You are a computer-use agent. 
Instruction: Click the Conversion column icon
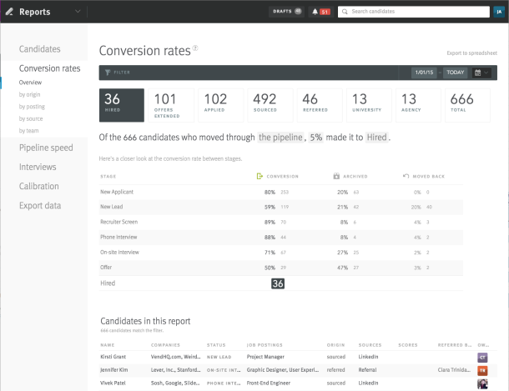coord(260,177)
